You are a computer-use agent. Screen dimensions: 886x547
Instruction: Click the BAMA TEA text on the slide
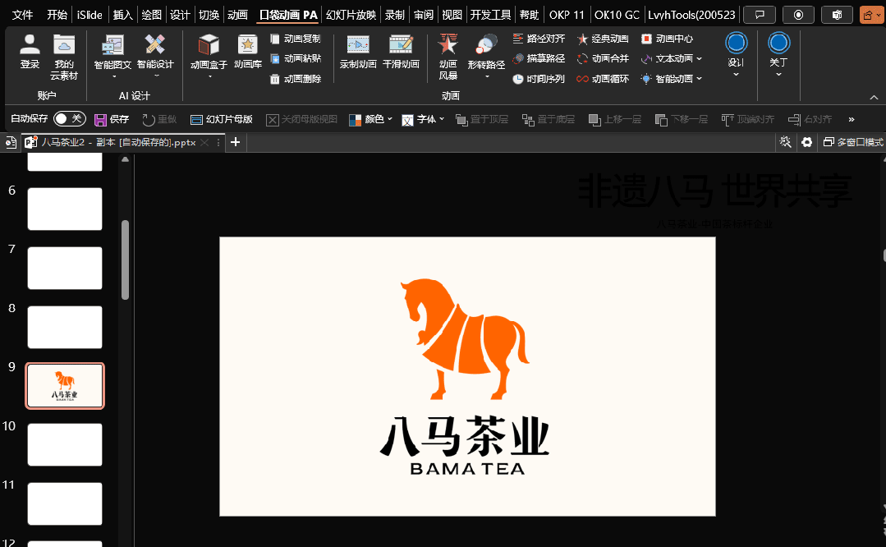tap(467, 469)
